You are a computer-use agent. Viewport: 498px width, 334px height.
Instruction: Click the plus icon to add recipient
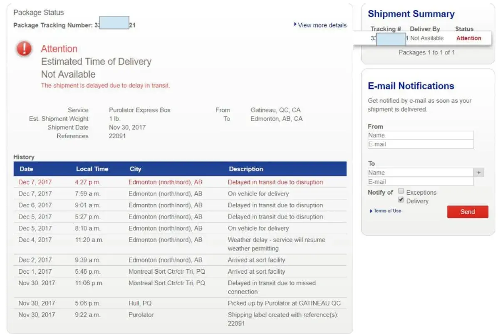[478, 173]
